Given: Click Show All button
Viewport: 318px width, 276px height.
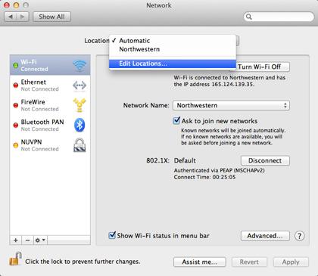Looking at the screenshot, I should (51, 17).
